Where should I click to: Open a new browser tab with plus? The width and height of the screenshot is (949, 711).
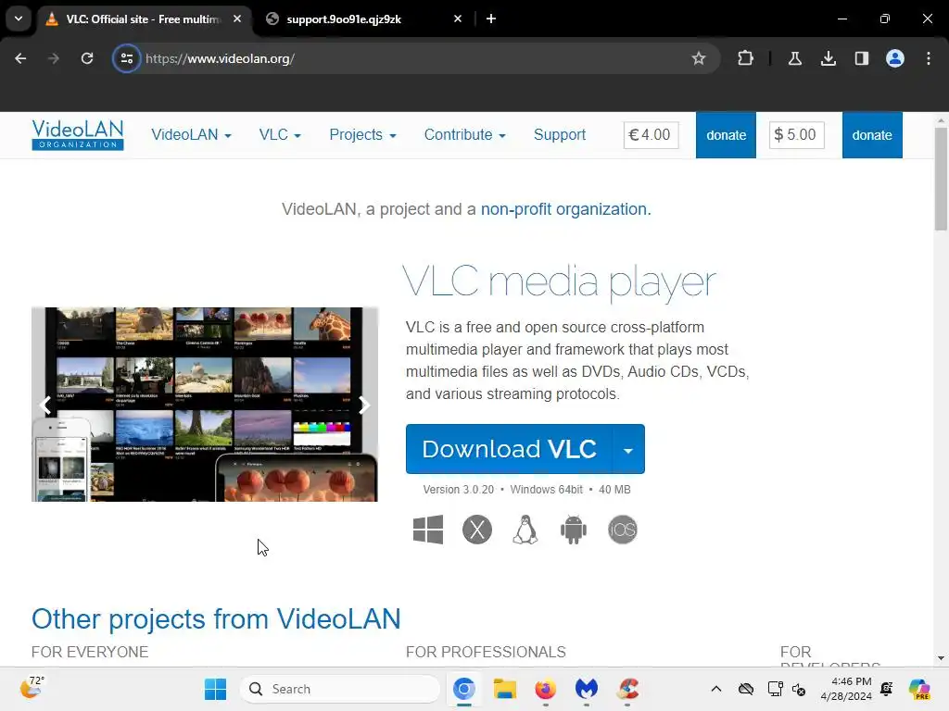coord(491,19)
